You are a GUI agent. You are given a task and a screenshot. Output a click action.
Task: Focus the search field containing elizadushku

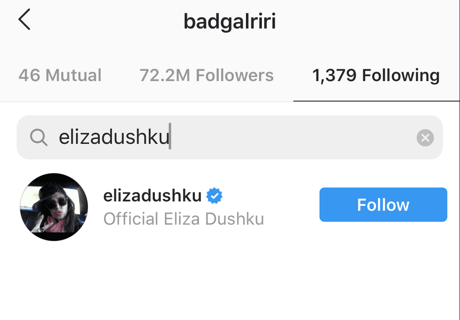[x=230, y=137]
